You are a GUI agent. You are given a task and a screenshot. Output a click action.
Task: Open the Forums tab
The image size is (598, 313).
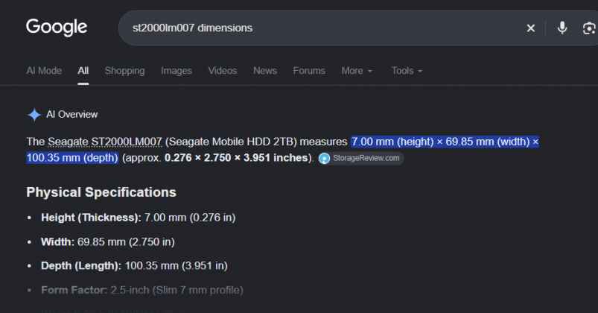tap(309, 71)
